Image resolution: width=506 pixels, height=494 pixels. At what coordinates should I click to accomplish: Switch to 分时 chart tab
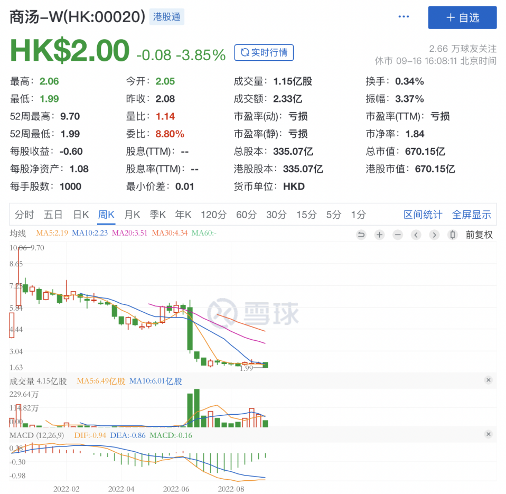click(x=24, y=215)
